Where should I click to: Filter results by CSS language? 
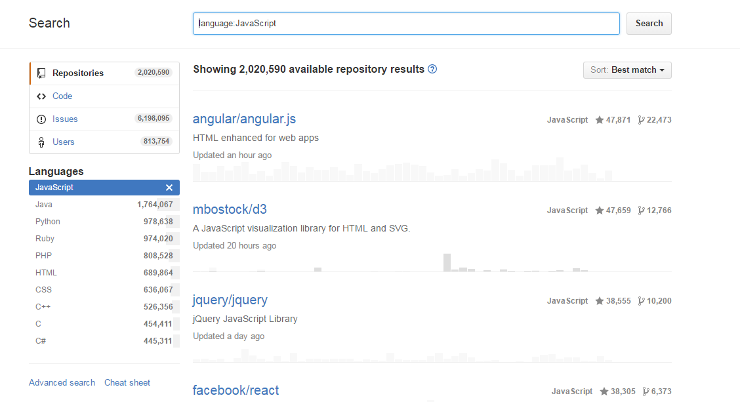point(104,290)
